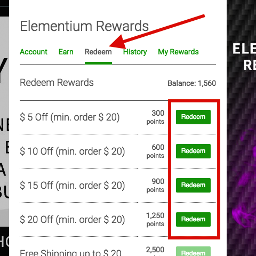This screenshot has width=256, height=256.
Task: Redeem the $10 Off reward
Action: (x=193, y=151)
